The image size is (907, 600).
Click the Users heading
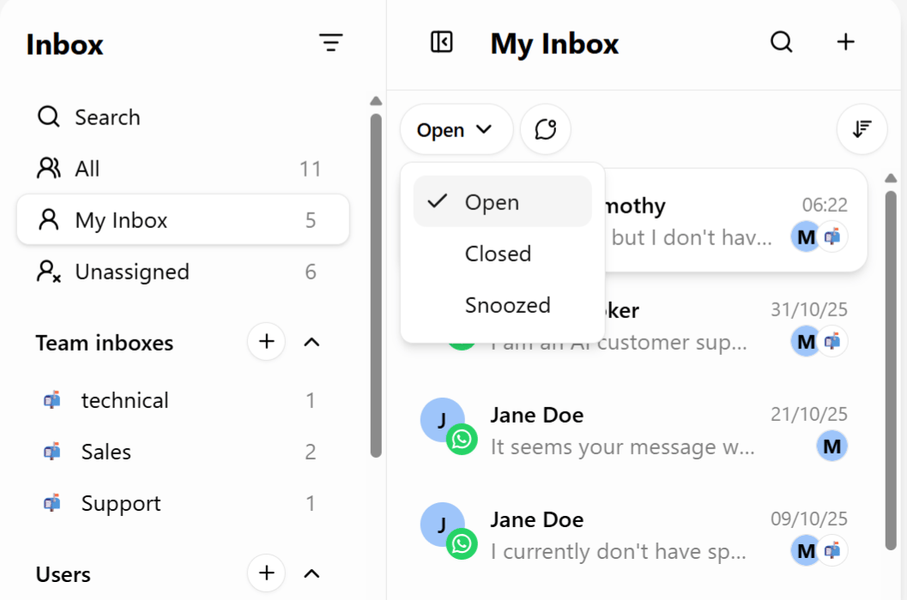(x=63, y=574)
